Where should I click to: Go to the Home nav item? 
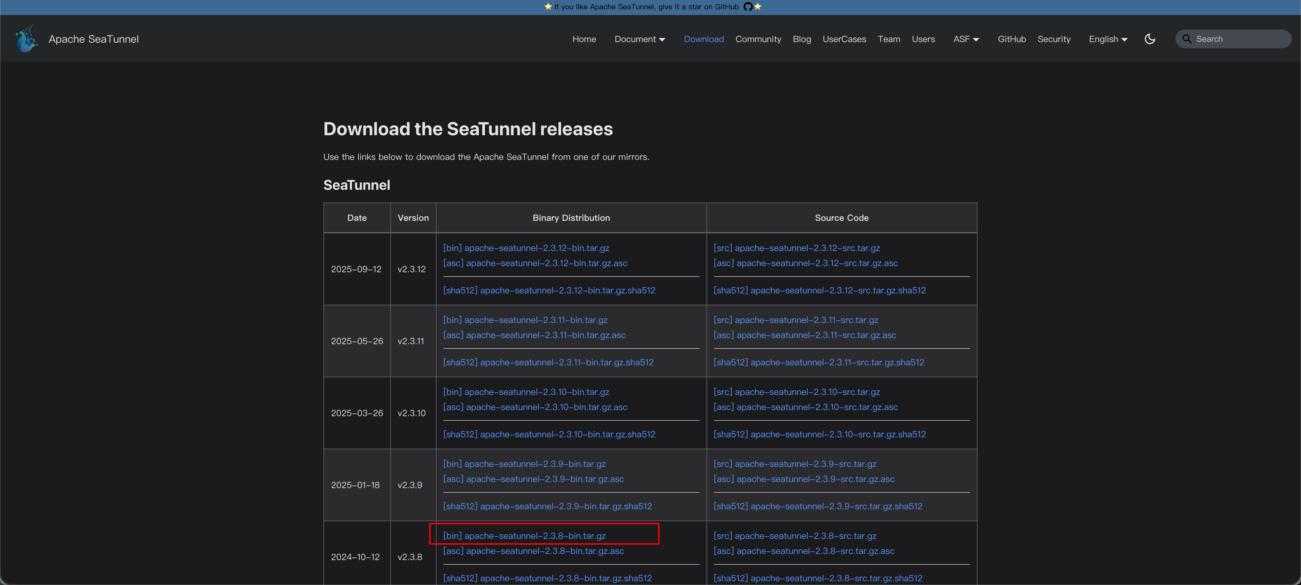[x=584, y=39]
